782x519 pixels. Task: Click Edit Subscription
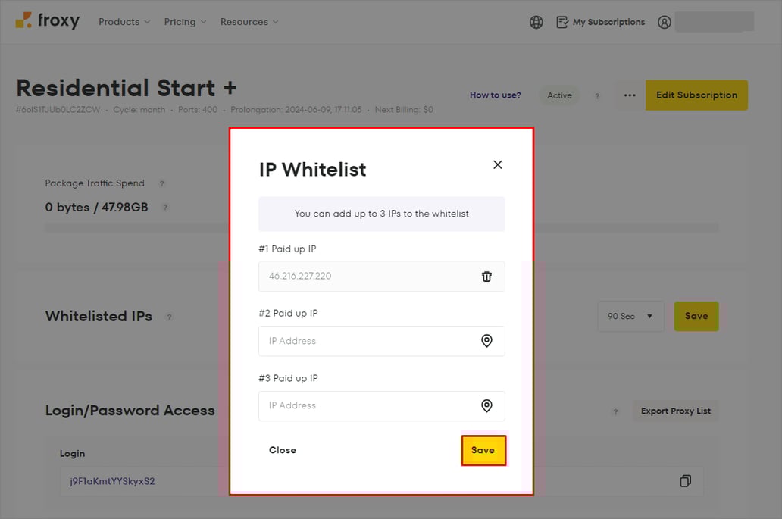(x=696, y=95)
